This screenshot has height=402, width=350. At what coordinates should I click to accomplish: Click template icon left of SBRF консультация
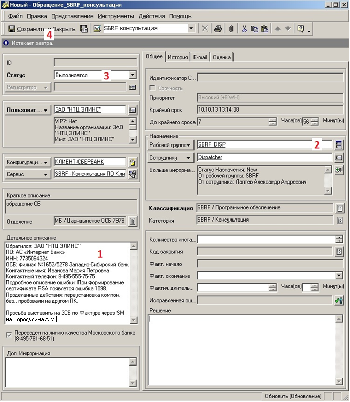click(x=97, y=29)
